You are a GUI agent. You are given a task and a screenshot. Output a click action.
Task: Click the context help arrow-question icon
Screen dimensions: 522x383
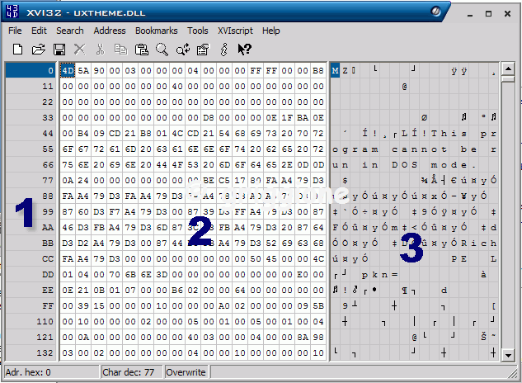pyautogui.click(x=245, y=50)
